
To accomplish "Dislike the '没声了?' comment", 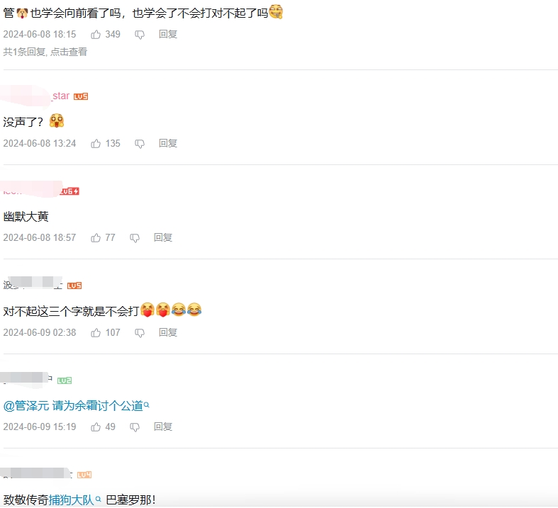I will point(140,144).
